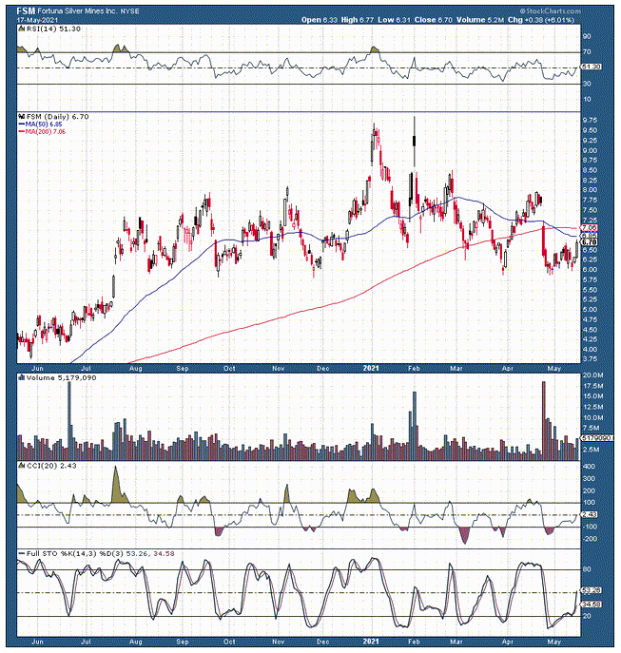The image size is (621, 653).
Task: Click the 10 label on RSI axis
Action: point(588,99)
